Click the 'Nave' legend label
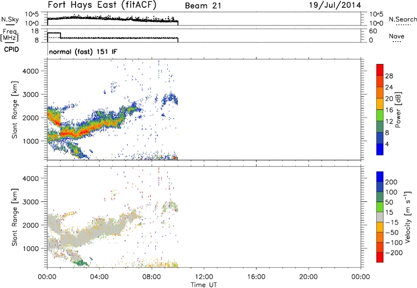This screenshot has width=417, height=288. pyautogui.click(x=397, y=36)
